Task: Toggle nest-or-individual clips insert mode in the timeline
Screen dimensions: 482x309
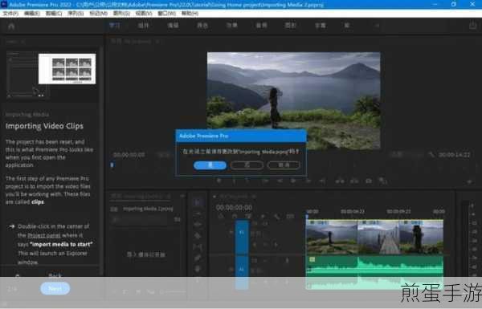Action: [221, 217]
